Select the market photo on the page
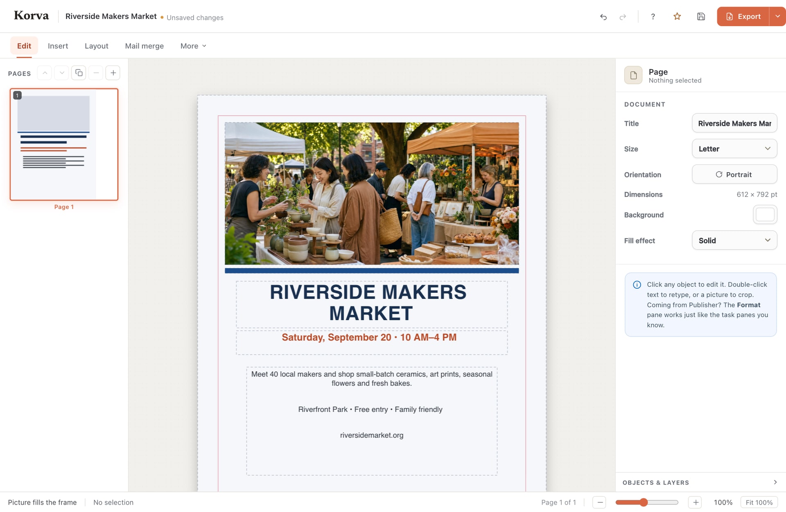The height and width of the screenshot is (512, 786). (x=372, y=193)
